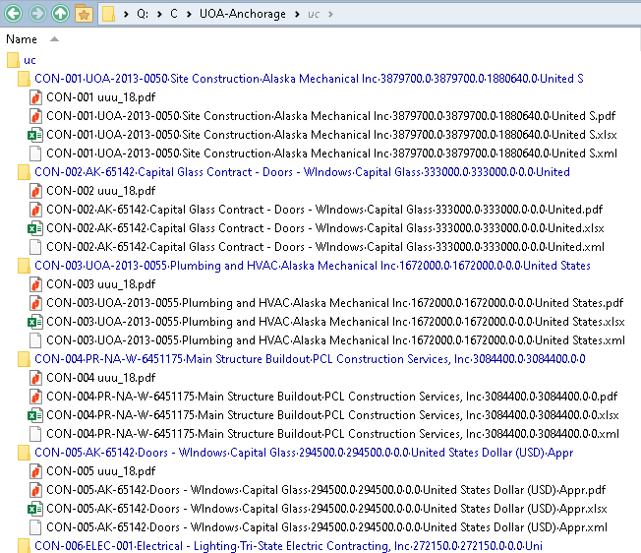Select the Q: drive breadcrumb
Viewport: 641px width, 553px height.
point(143,14)
